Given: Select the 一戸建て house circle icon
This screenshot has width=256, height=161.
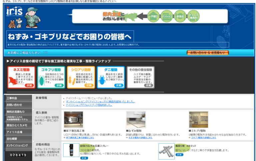Looking at the screenshot, I should (153, 16).
